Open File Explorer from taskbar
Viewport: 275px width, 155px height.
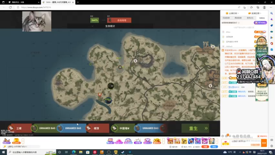click(x=81, y=152)
